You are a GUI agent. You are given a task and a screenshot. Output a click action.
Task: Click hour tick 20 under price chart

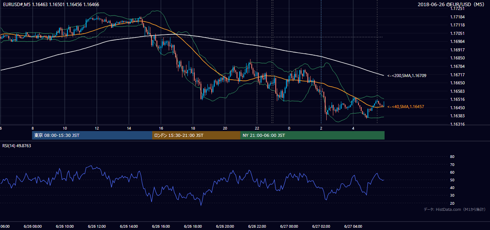(225, 128)
